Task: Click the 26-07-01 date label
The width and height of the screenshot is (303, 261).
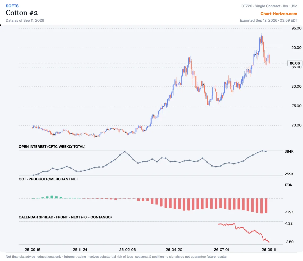Action: [221, 250]
